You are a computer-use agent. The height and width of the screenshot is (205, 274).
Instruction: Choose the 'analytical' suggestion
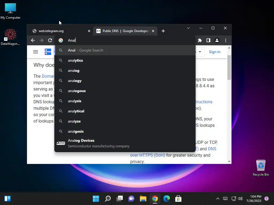(x=125, y=111)
